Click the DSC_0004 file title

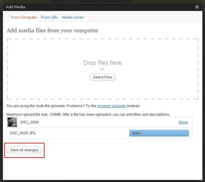pyautogui.click(x=29, y=122)
